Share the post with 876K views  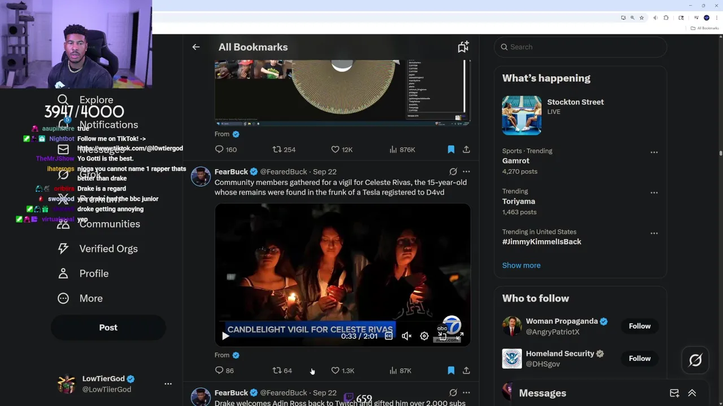(466, 149)
